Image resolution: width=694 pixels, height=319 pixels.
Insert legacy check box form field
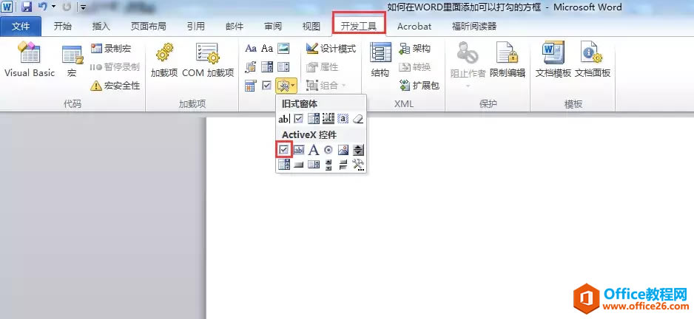click(x=298, y=118)
